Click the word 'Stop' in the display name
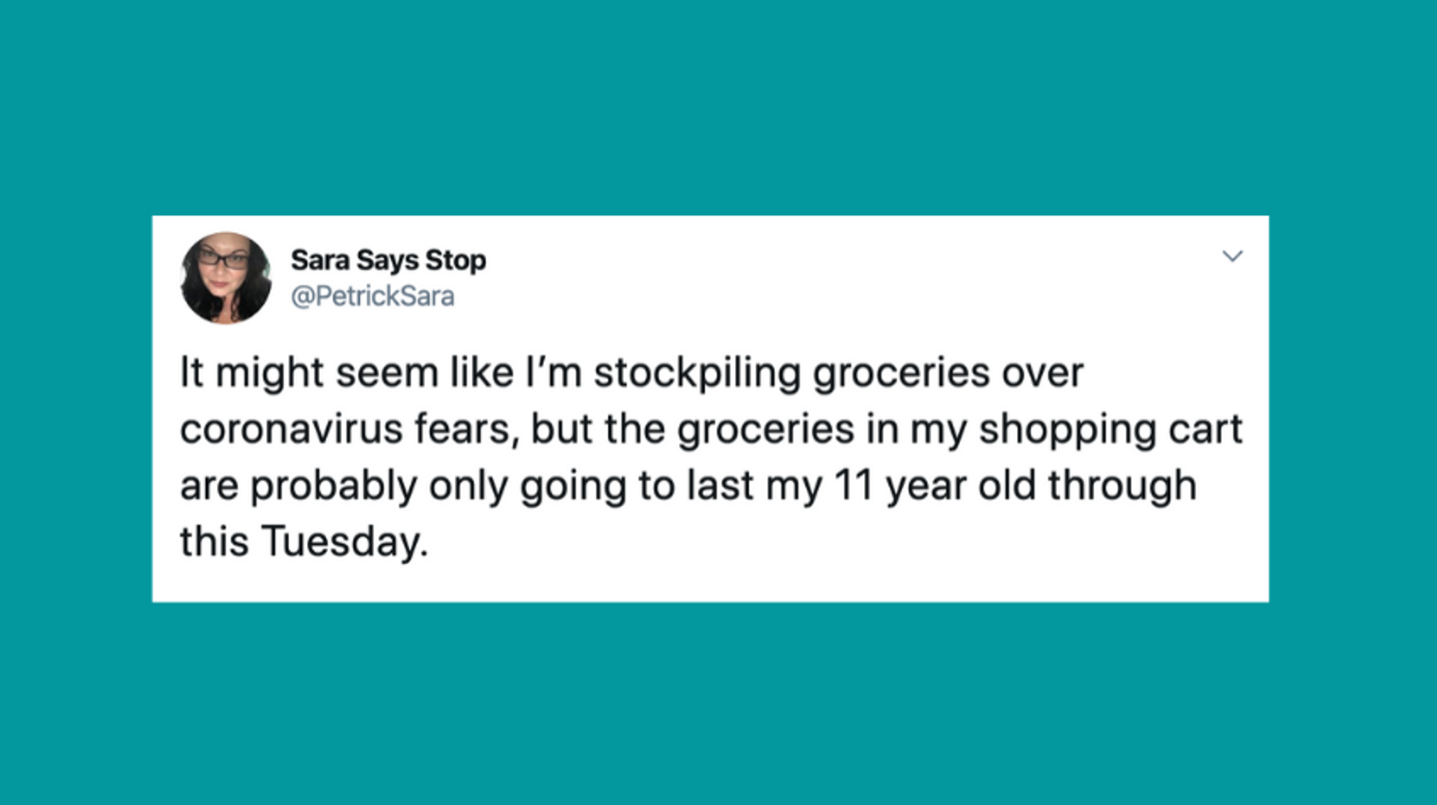The width and height of the screenshot is (1437, 805). [456, 260]
